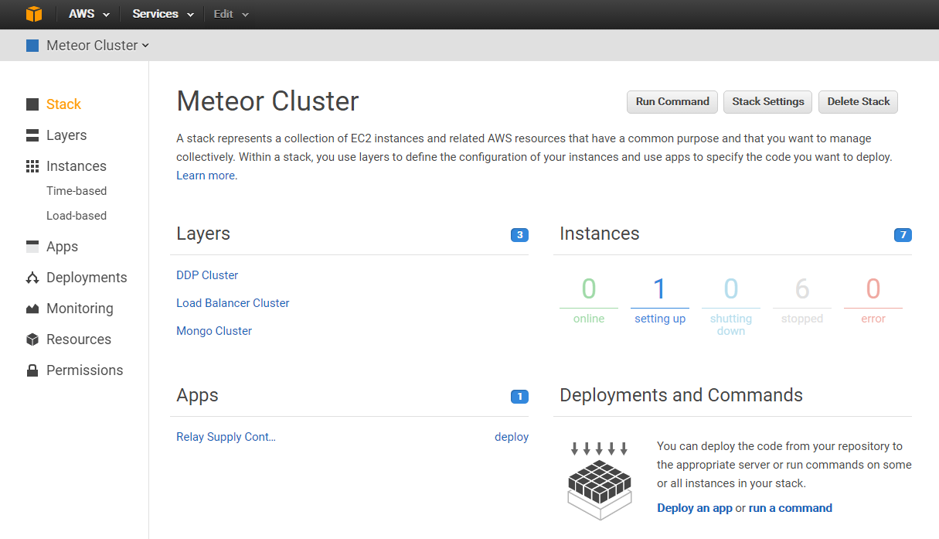Open Resources in the sidebar

click(x=79, y=339)
